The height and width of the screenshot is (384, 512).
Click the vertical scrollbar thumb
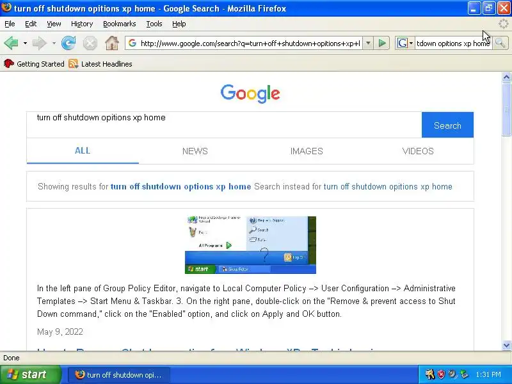coord(506,109)
